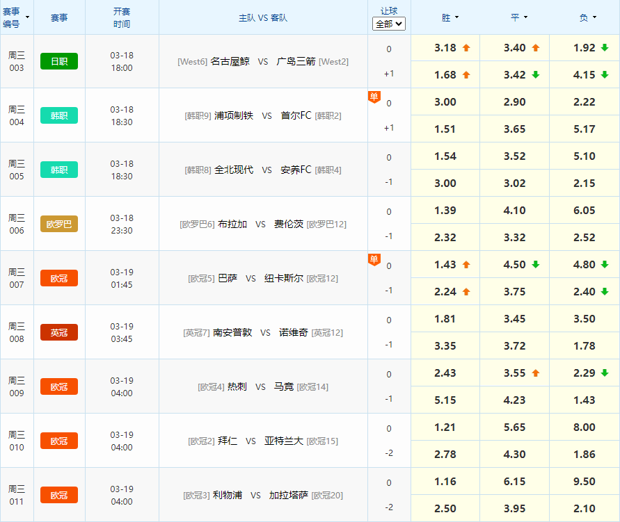Click the 欧冠 badge for match 010
Viewport: 620px width, 522px height.
59,441
